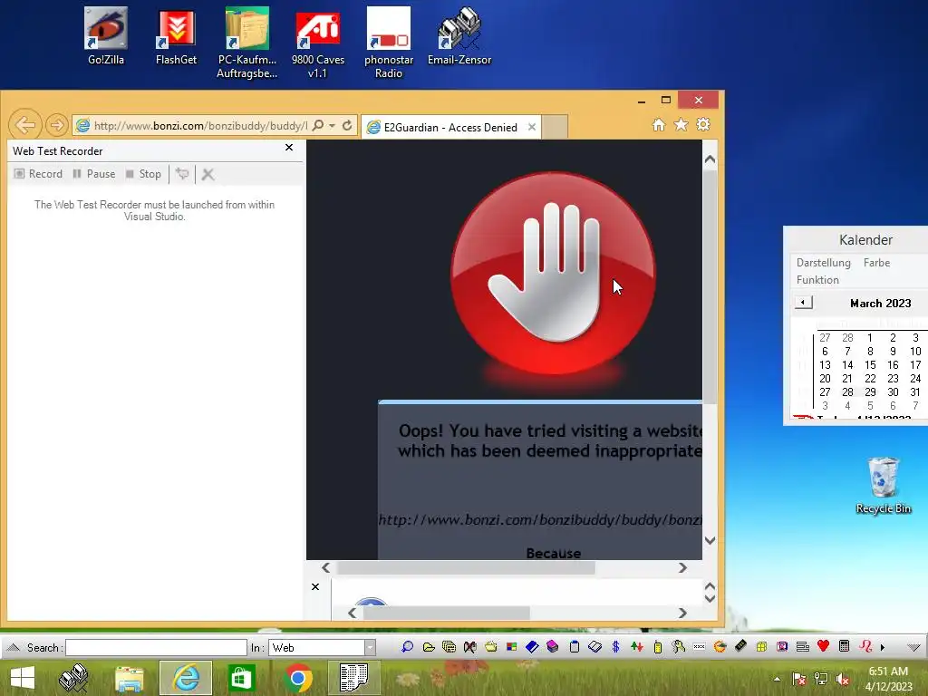The image size is (928, 696).
Task: Click Stop in Web Test Recorder
Action: coord(144,173)
